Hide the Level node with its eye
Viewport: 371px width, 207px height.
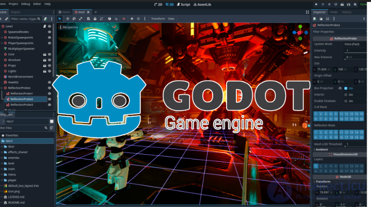click(x=50, y=26)
